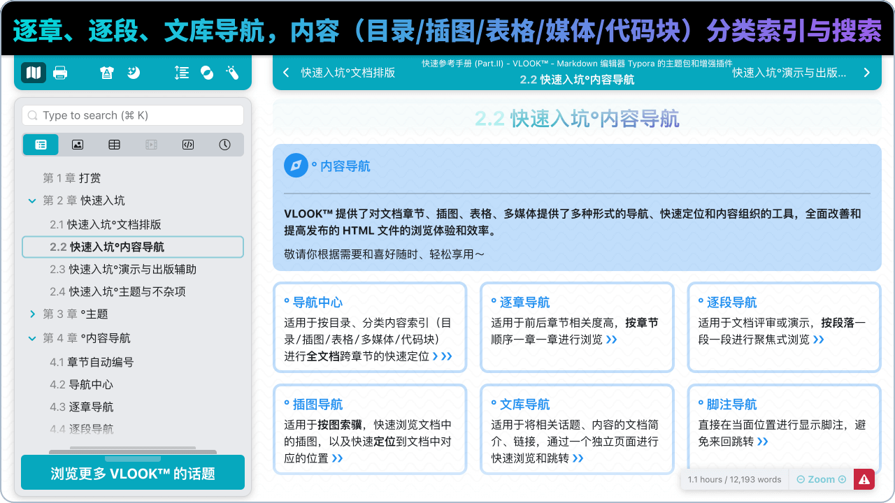Toggle dark mode moon icon
This screenshot has height=503, width=895.
point(134,72)
